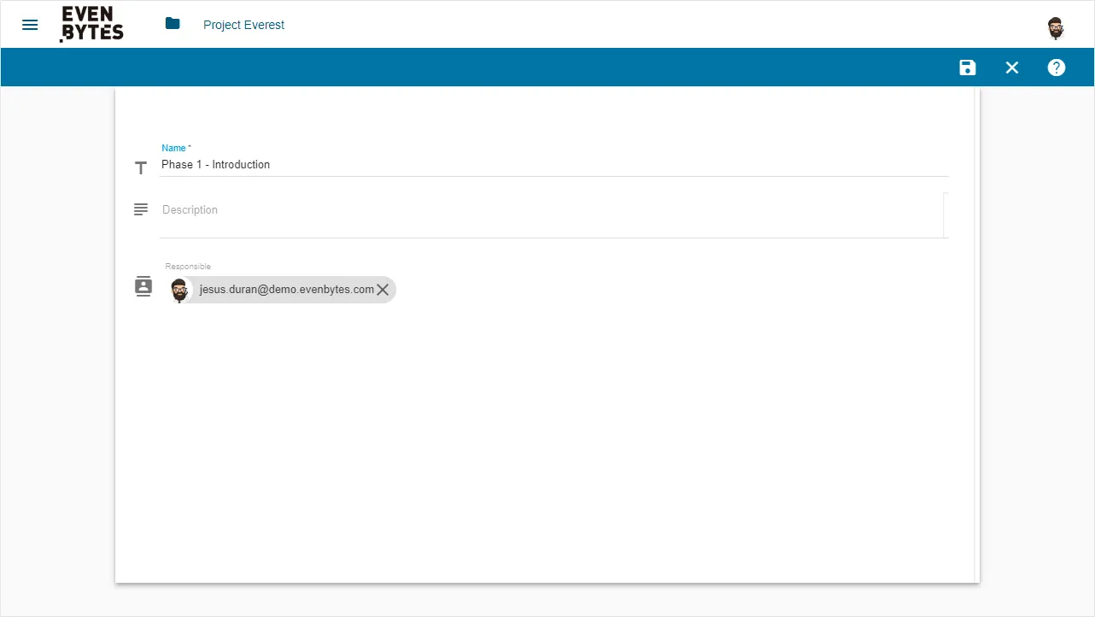Select the jesus.duran@demo.evenbytes.com chip
Image resolution: width=1095 pixels, height=617 pixels.
coord(282,290)
